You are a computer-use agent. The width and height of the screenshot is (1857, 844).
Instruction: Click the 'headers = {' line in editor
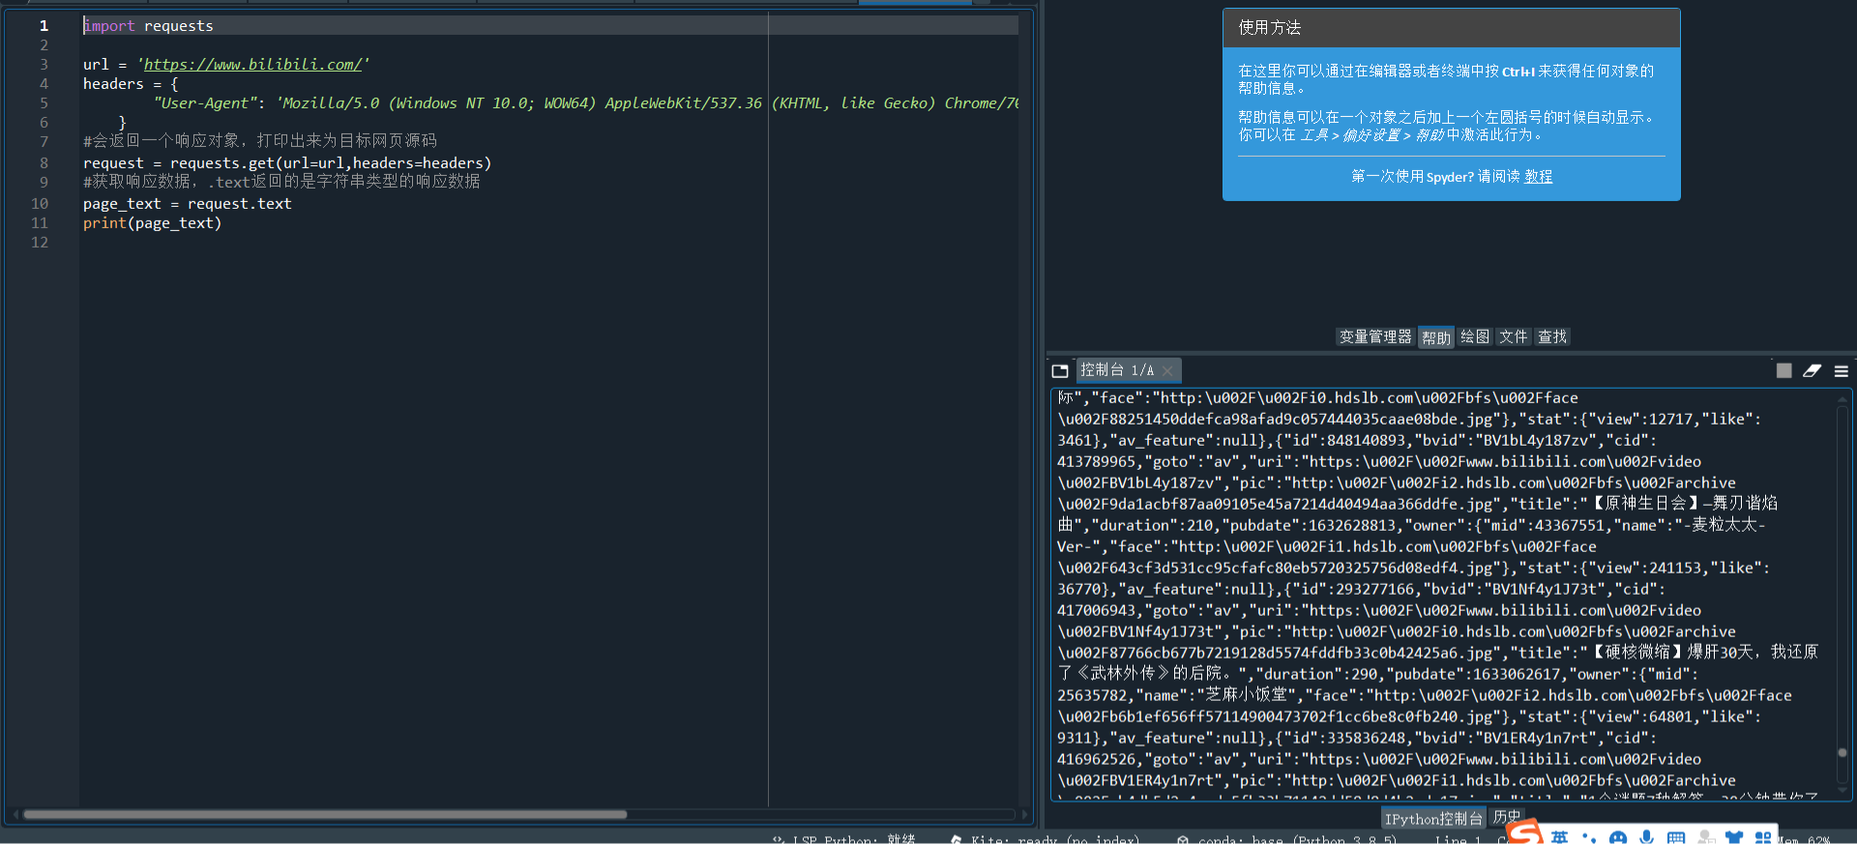point(131,84)
